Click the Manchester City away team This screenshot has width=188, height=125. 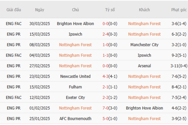(x=144, y=45)
